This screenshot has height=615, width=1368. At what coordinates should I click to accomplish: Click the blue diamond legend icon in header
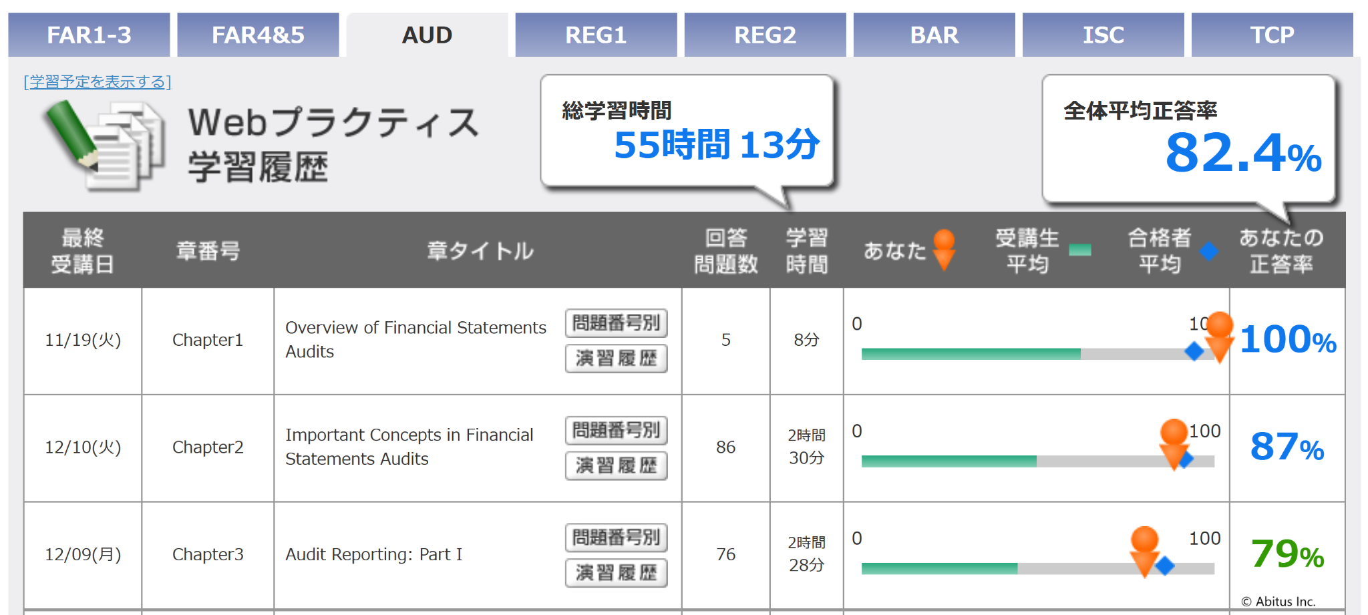[x=1208, y=252]
